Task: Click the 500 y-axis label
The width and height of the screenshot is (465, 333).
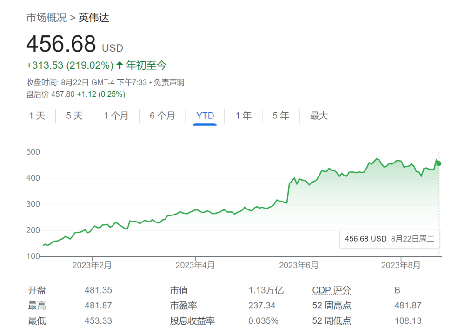Action: click(x=33, y=152)
